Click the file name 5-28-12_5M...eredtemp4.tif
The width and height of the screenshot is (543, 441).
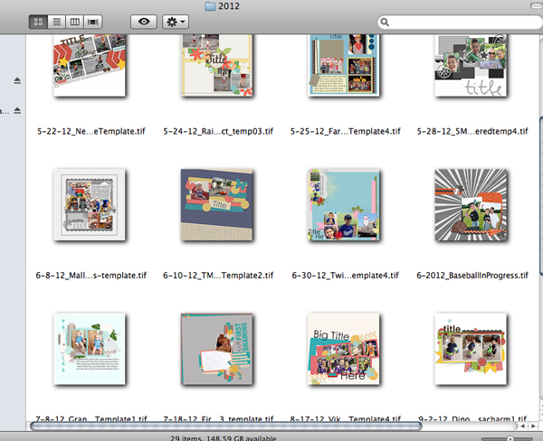click(472, 131)
